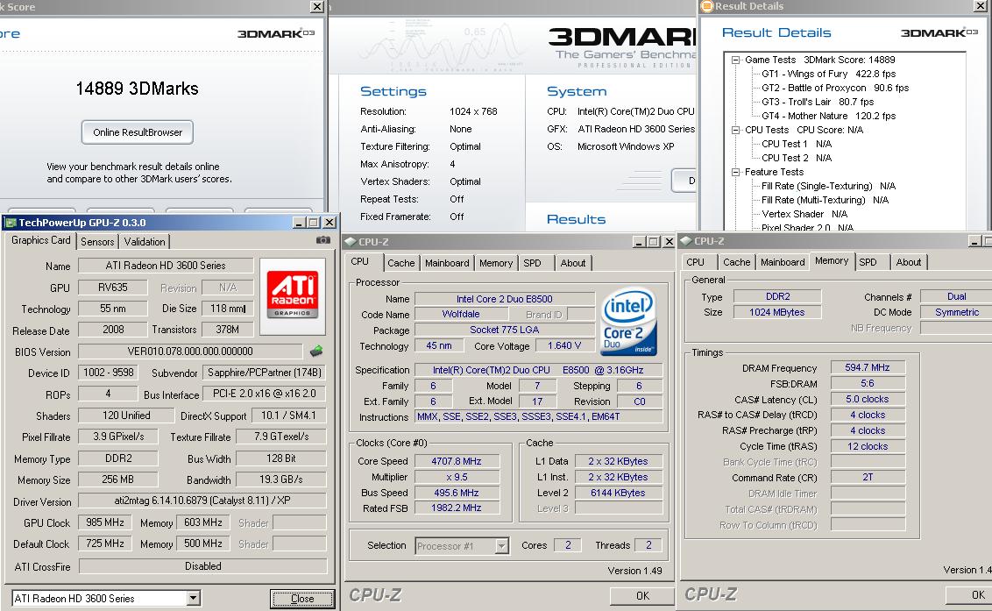
Task: Click the ATI Radeon logo in GPU-Z
Action: (x=293, y=295)
